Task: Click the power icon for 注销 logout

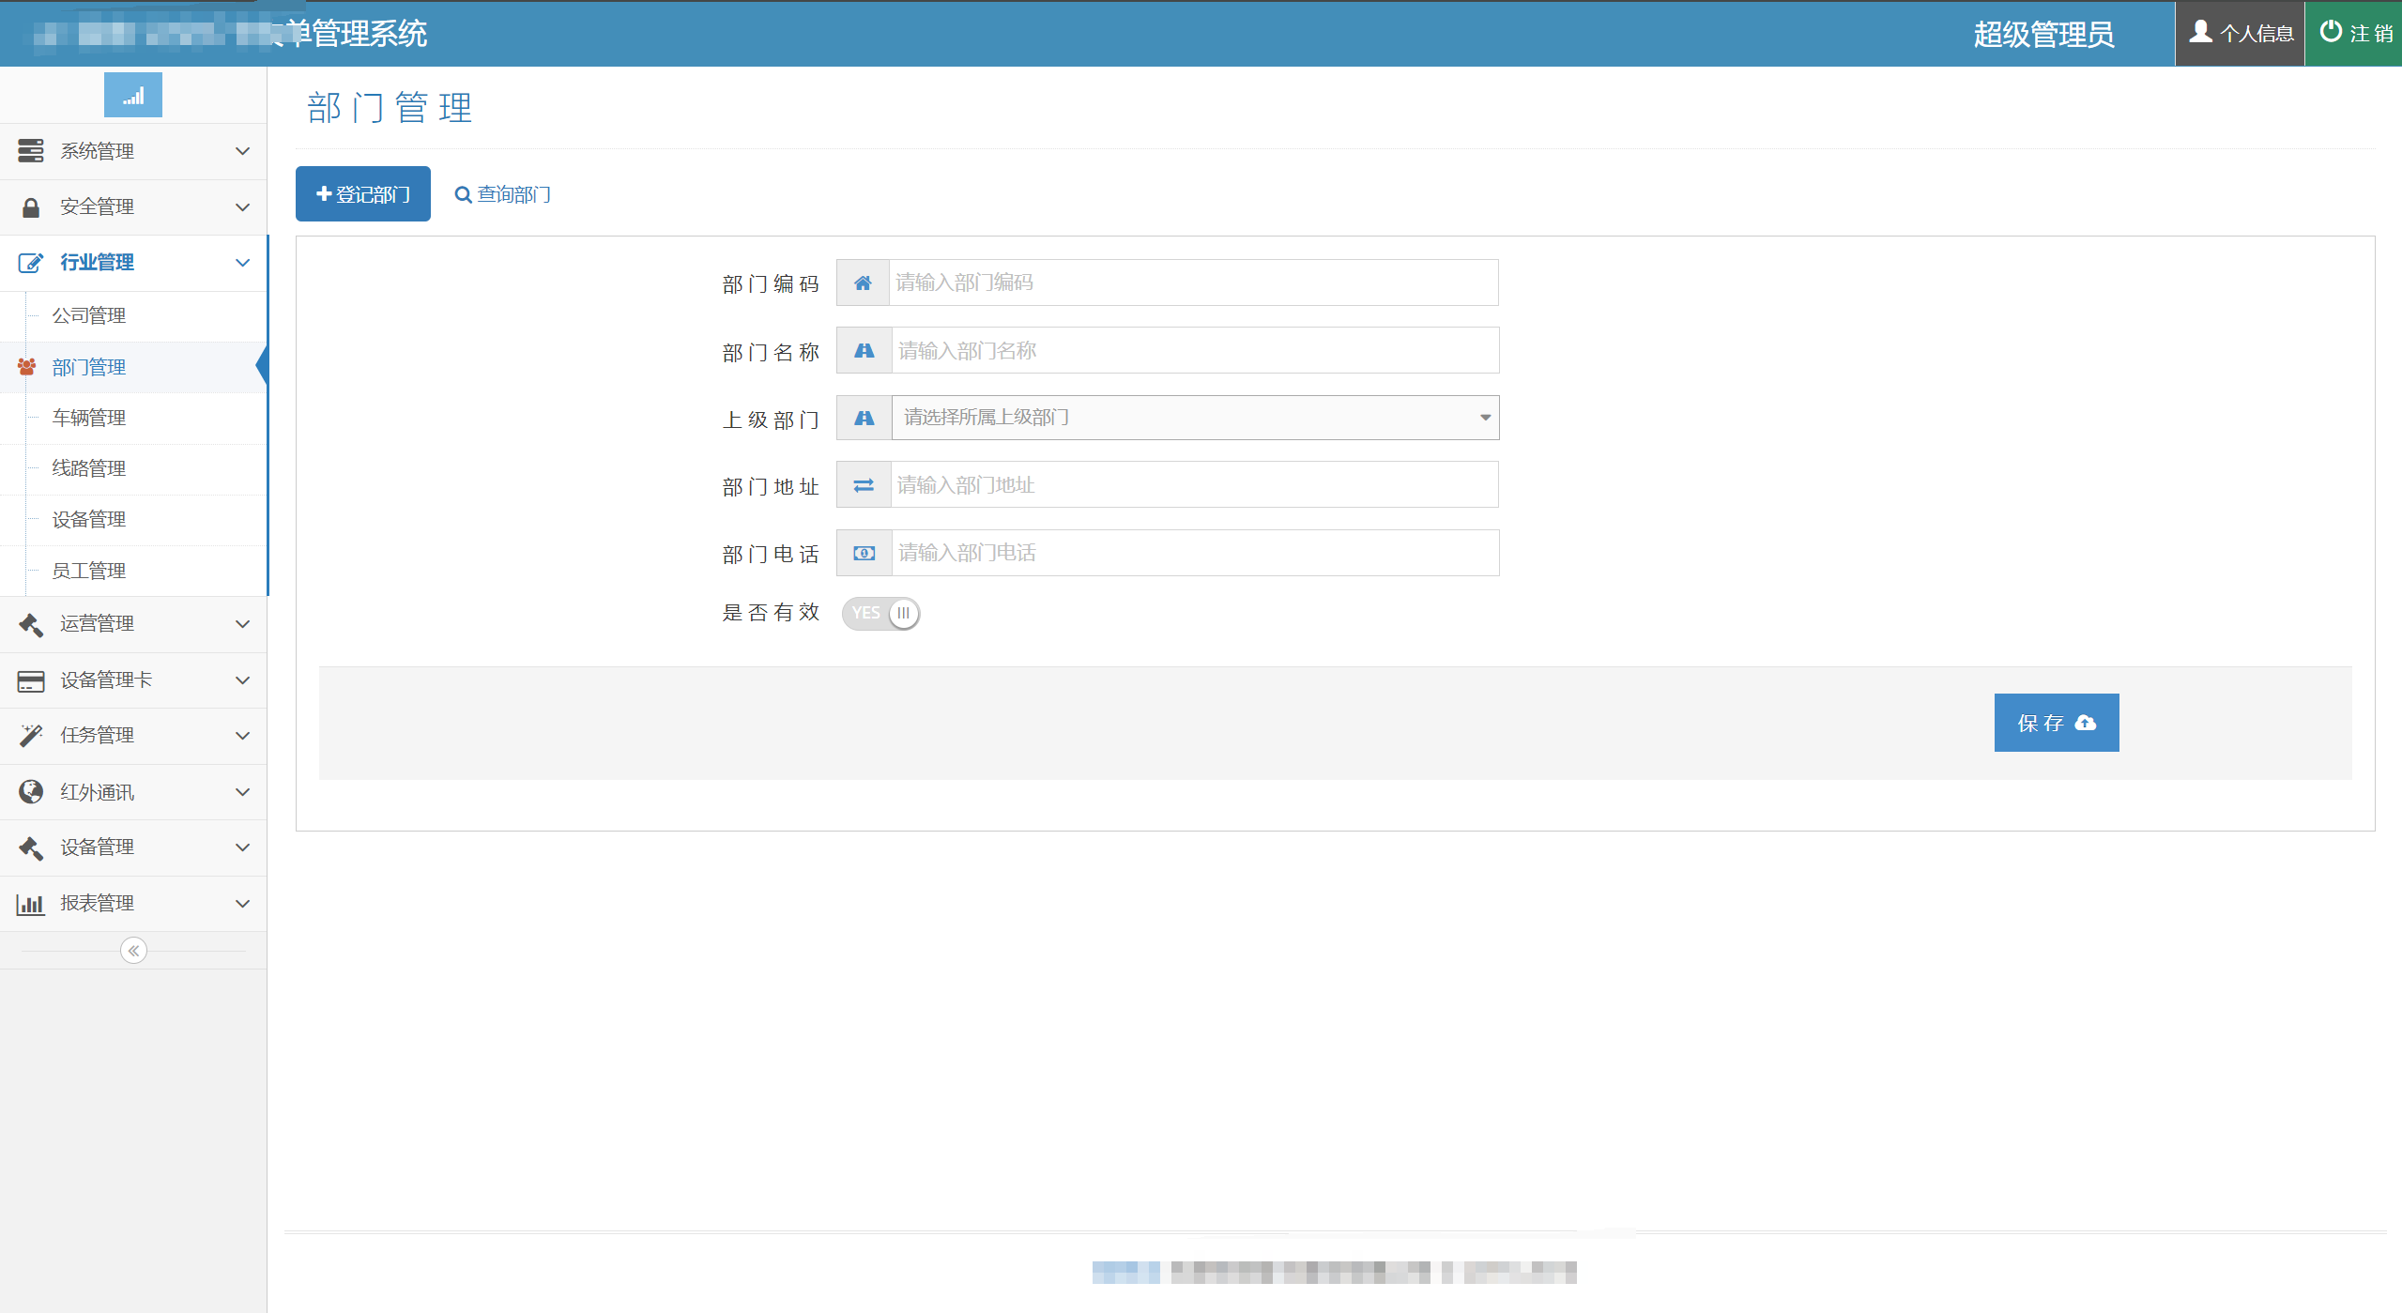Action: 2330,33
